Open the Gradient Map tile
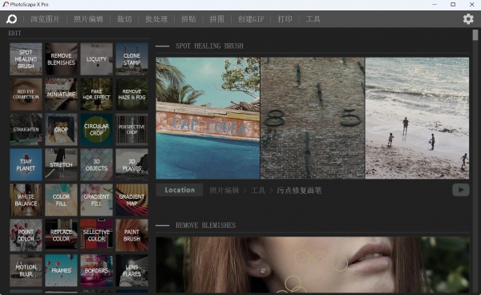This screenshot has height=295, width=481. (x=131, y=200)
